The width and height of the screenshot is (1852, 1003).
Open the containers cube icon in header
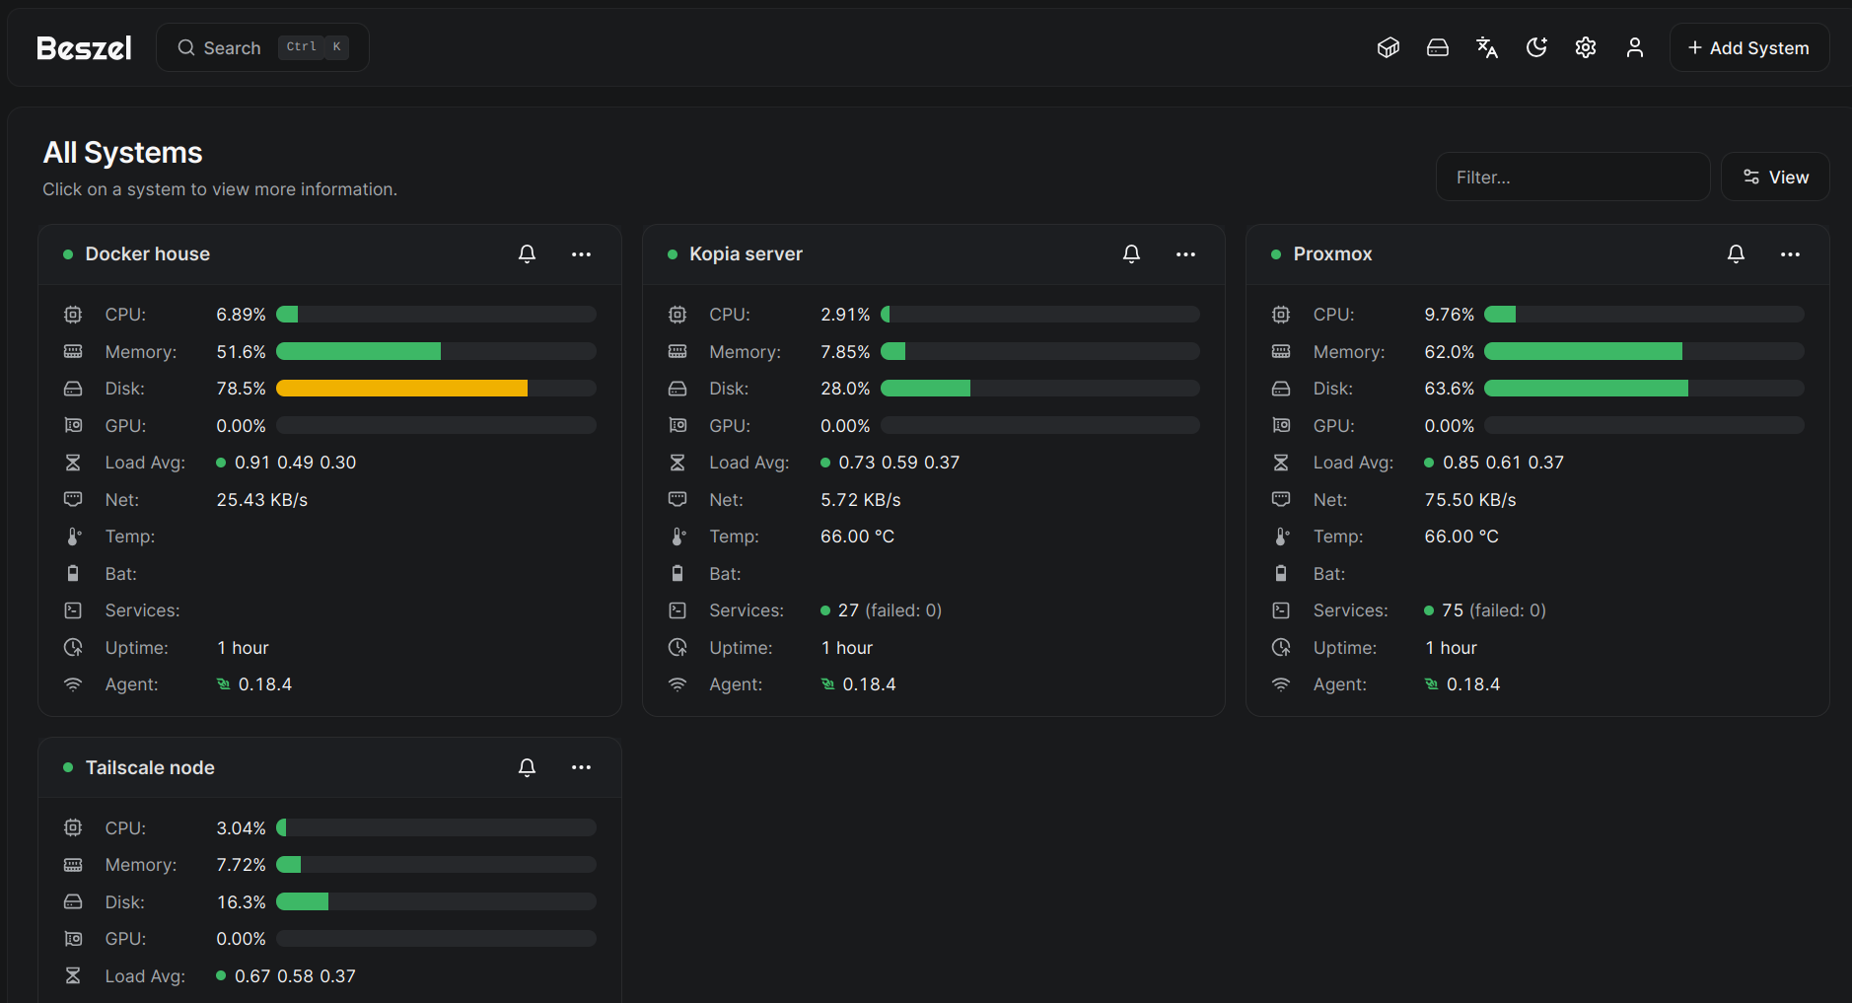1389,48
